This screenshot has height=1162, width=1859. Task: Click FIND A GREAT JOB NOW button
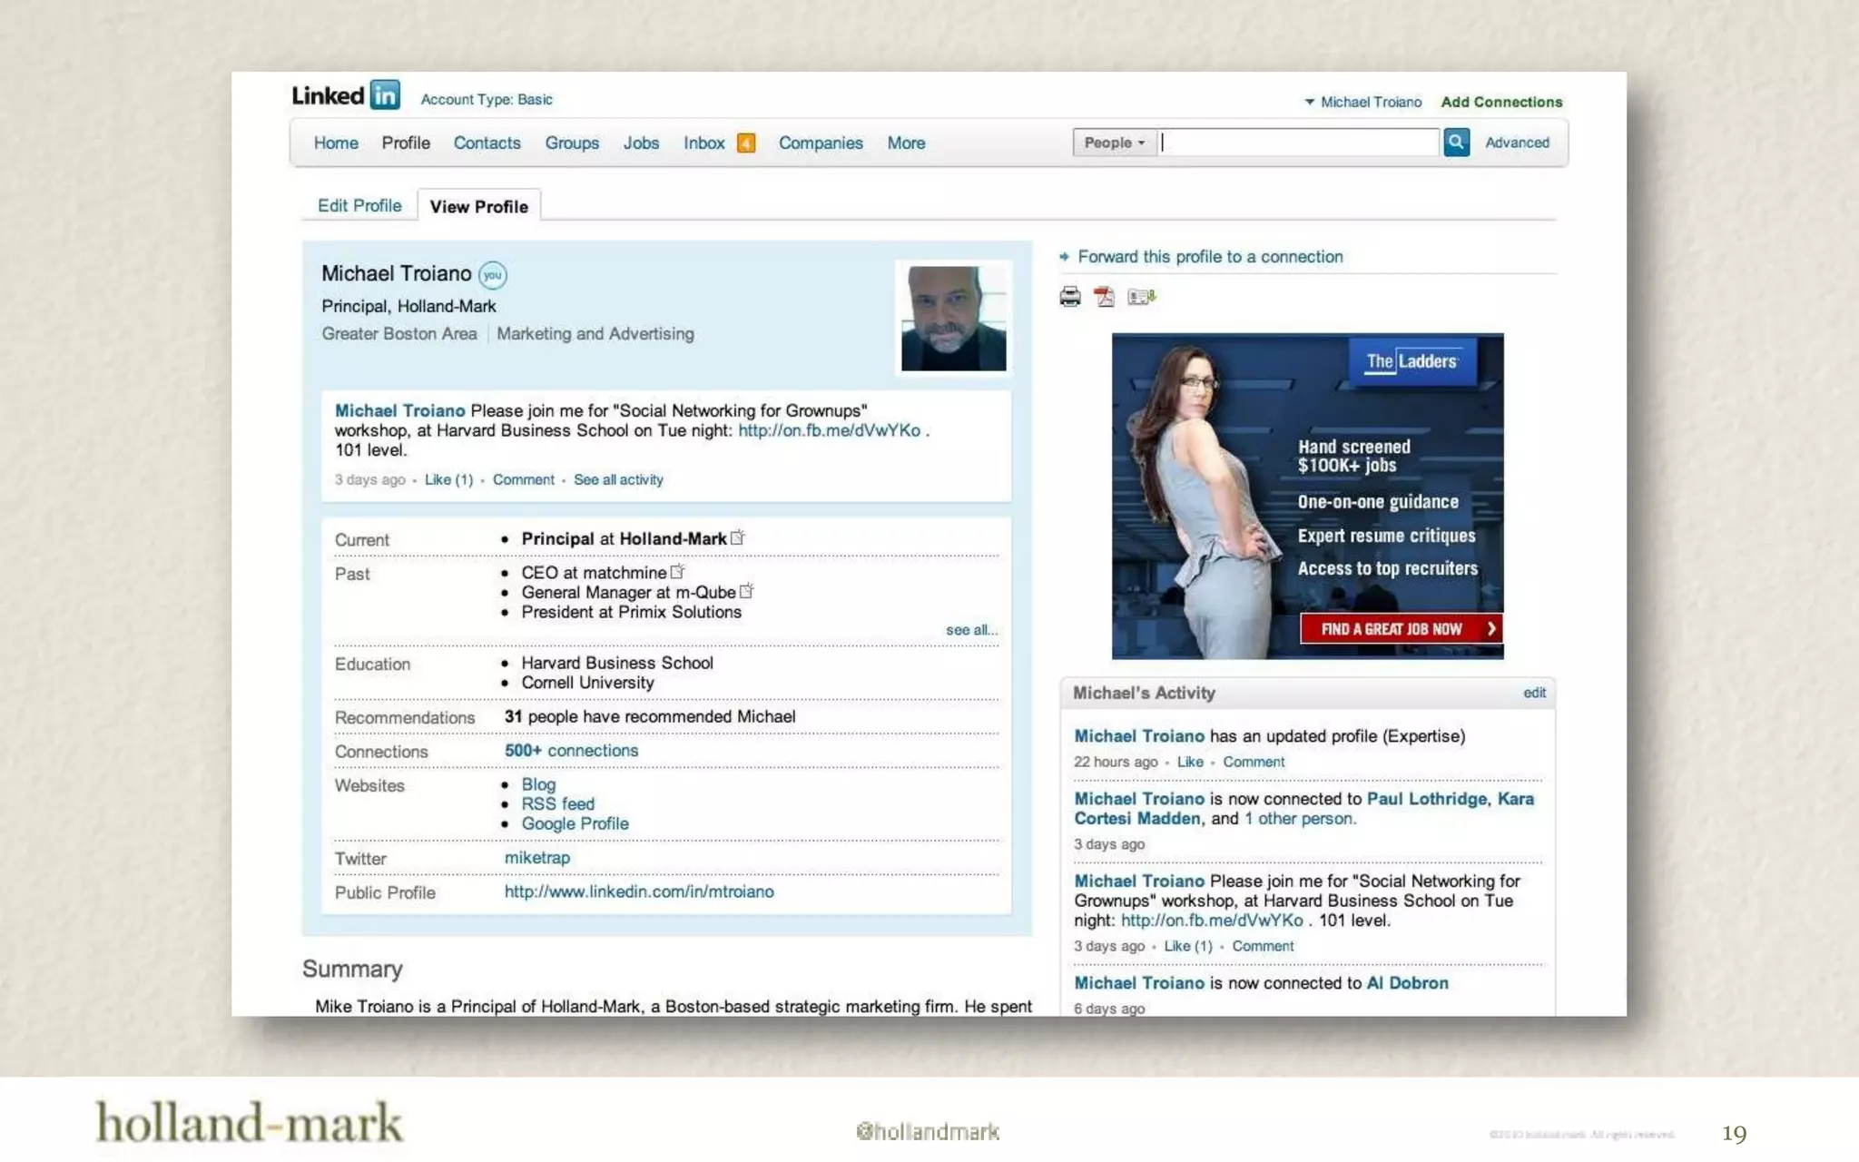tap(1400, 628)
